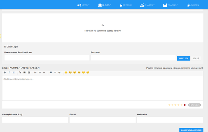This screenshot has width=208, height=132.
Task: Open the TRADING dropdown menu
Action: [171, 5]
